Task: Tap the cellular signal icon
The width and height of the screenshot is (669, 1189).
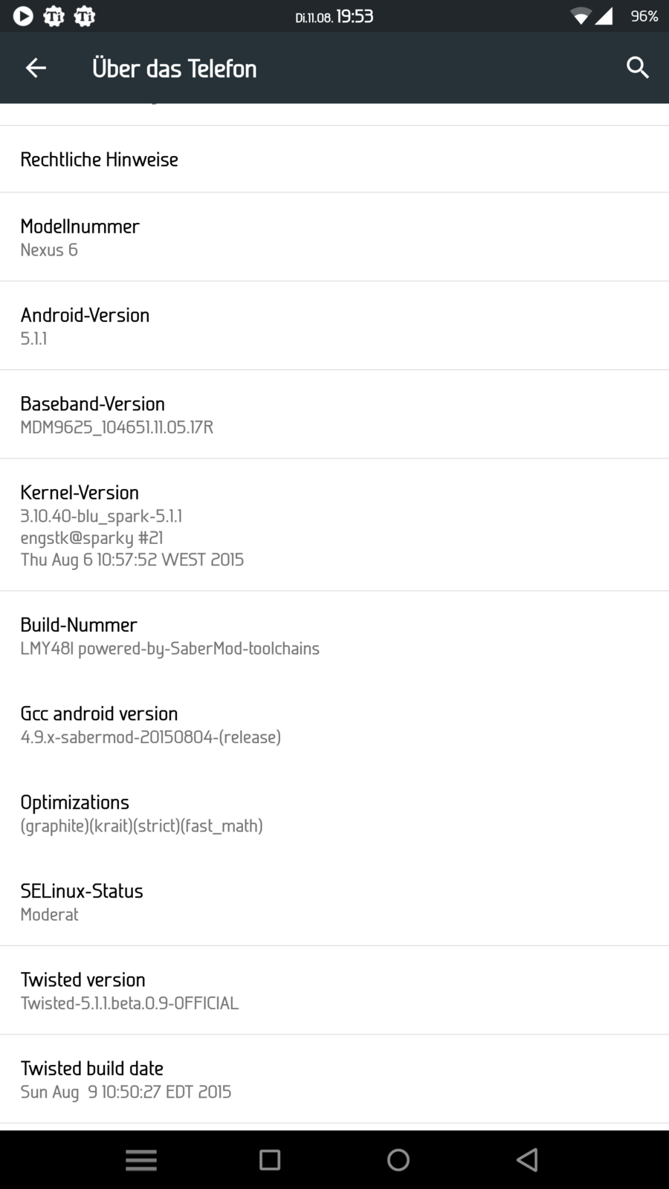Action: point(604,16)
